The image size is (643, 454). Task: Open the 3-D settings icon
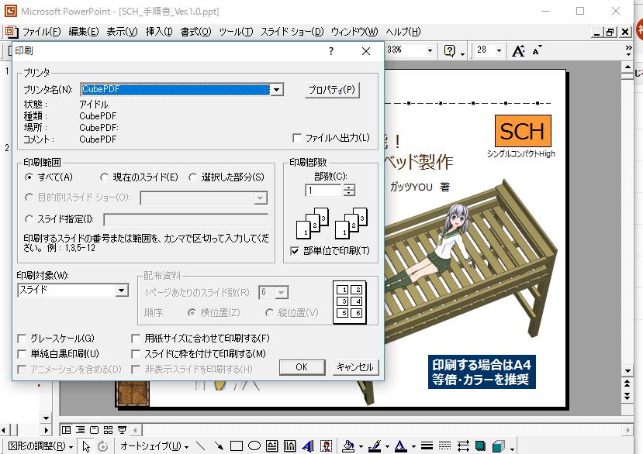point(498,445)
